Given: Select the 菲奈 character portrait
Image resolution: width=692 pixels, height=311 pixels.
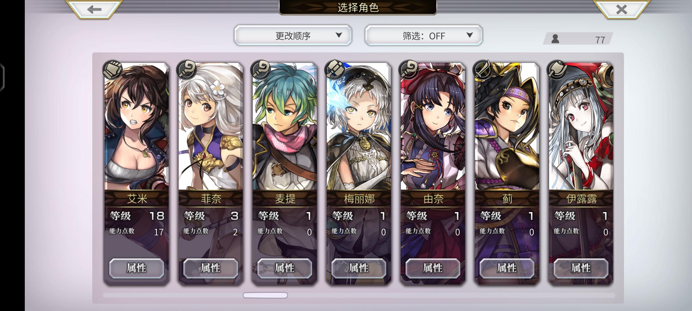Looking at the screenshot, I should click(211, 127).
